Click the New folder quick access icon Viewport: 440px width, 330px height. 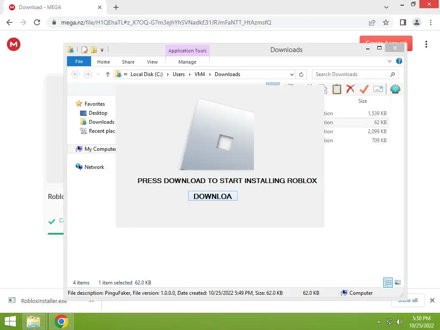(x=94, y=50)
